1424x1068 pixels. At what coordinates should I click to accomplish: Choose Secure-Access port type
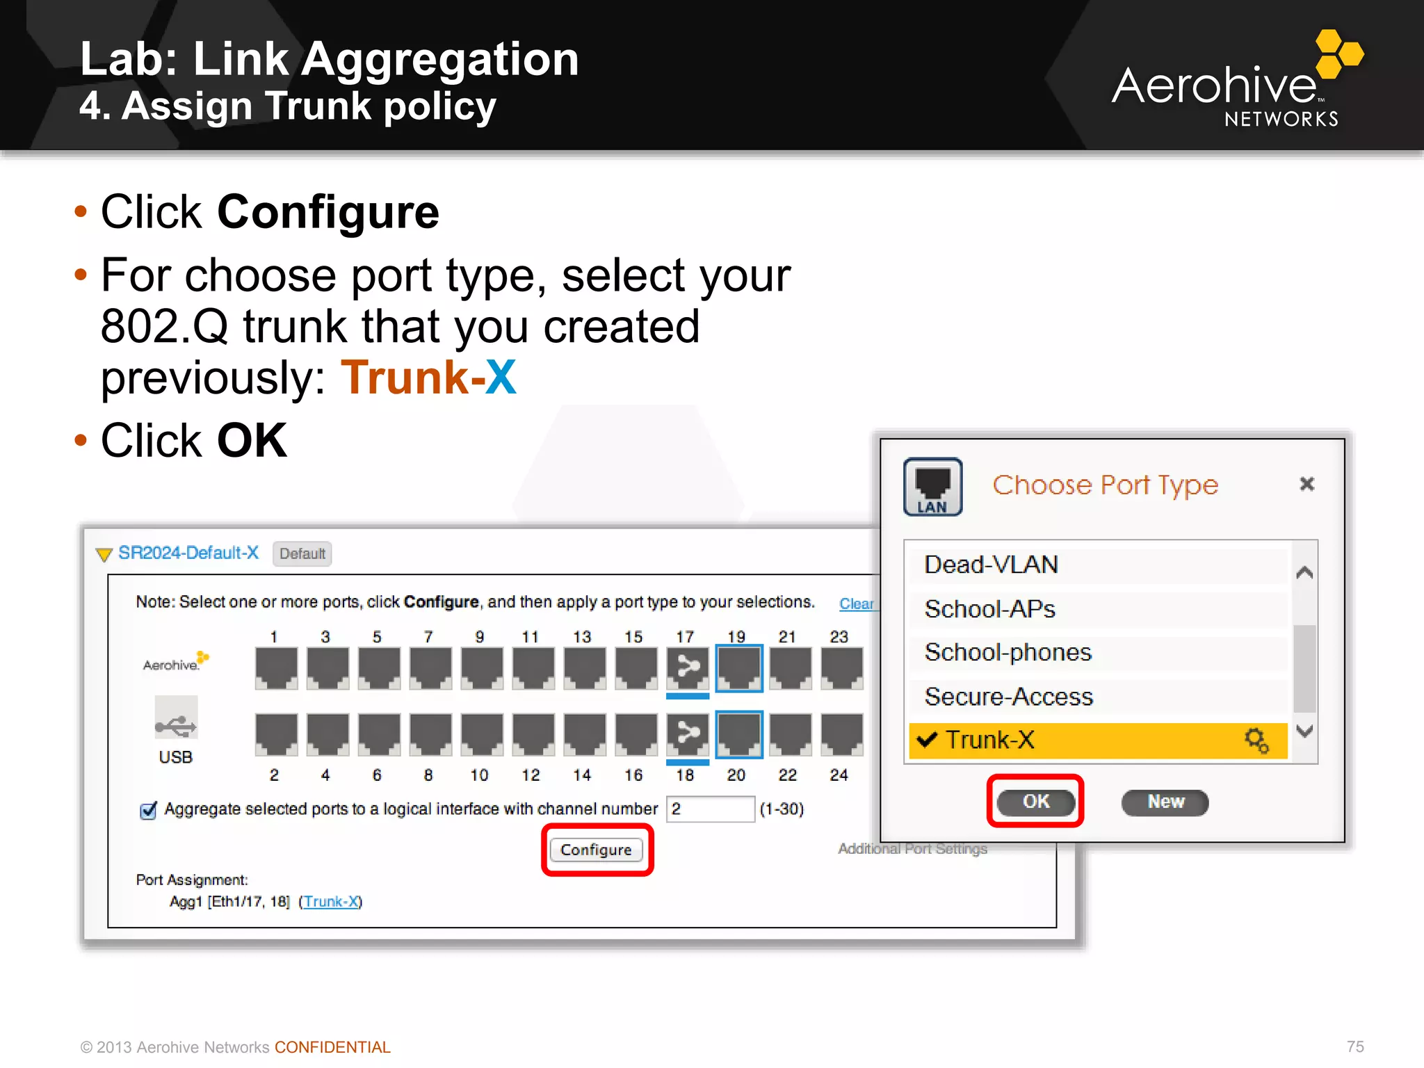tap(1099, 697)
